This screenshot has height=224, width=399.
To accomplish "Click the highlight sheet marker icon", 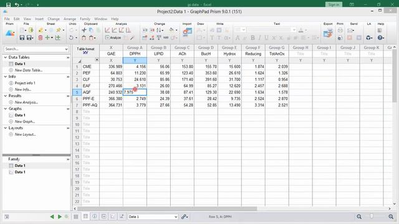I will pyautogui.click(x=41, y=30).
